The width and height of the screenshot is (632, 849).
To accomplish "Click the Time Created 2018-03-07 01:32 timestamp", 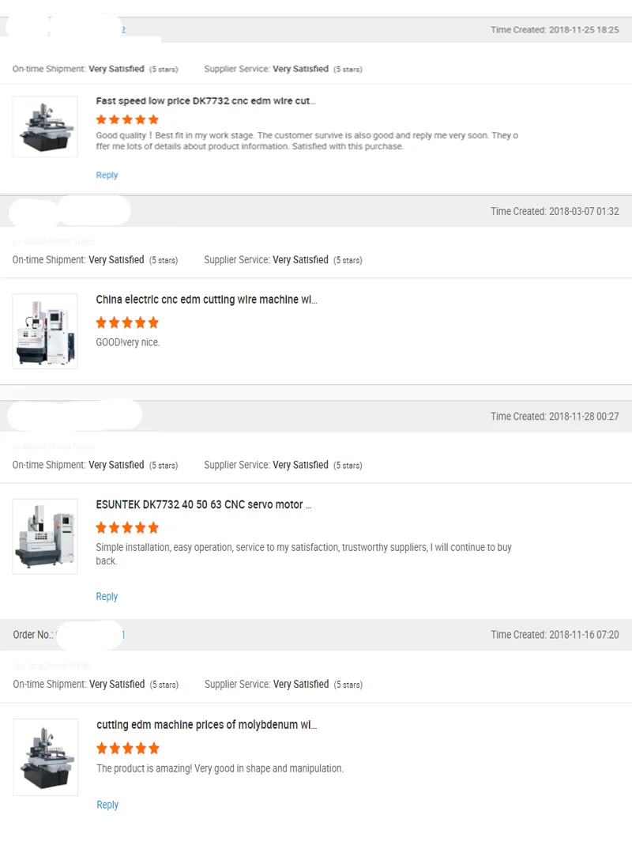I will tap(555, 212).
